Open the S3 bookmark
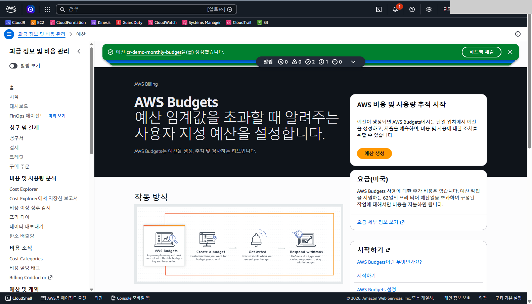 click(263, 23)
